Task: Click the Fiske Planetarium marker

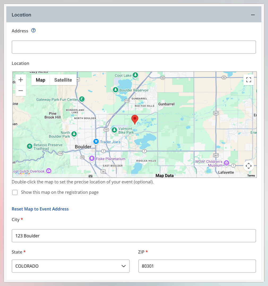Action: [x=92, y=158]
